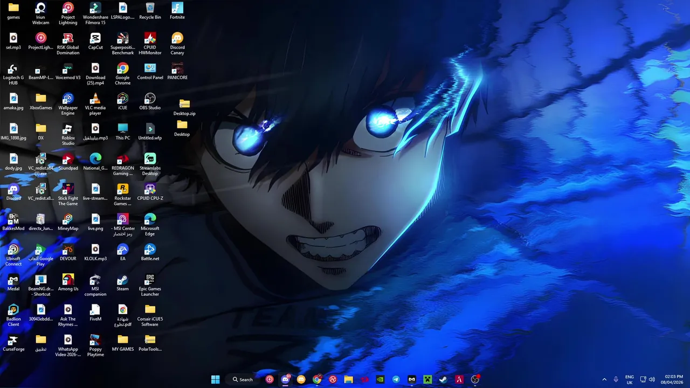
Task: Select the Battle.net desktop icon
Action: point(150,253)
